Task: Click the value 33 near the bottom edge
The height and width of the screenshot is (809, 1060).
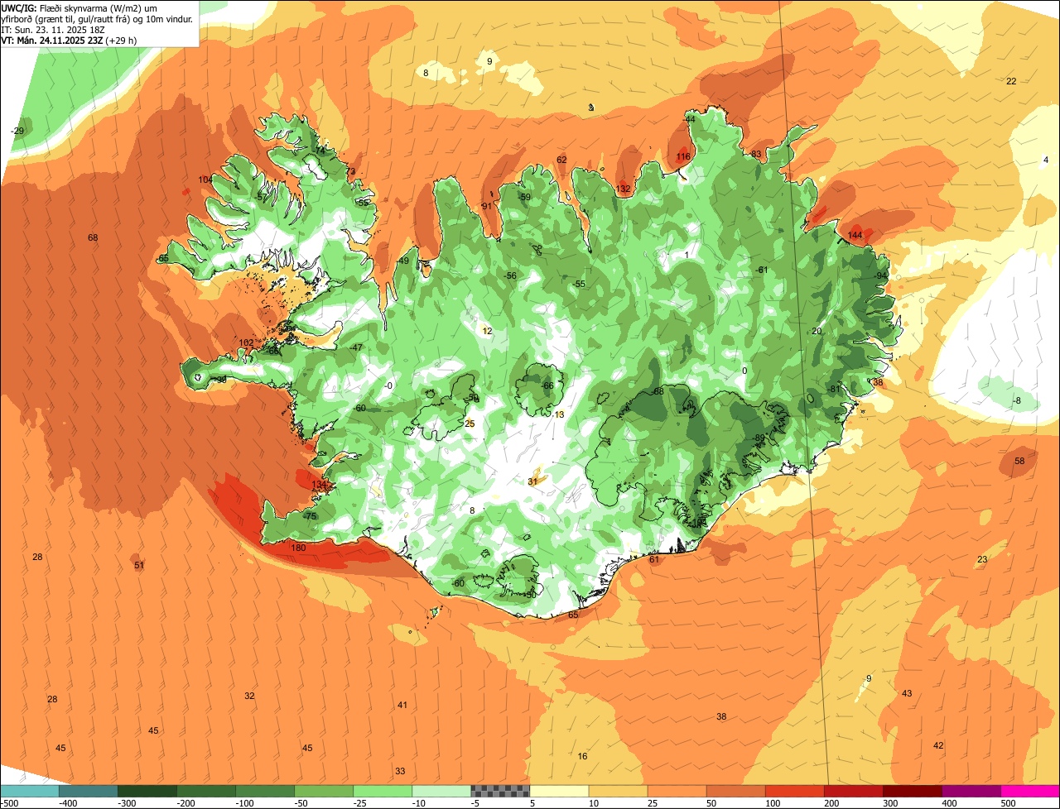Action: click(400, 771)
